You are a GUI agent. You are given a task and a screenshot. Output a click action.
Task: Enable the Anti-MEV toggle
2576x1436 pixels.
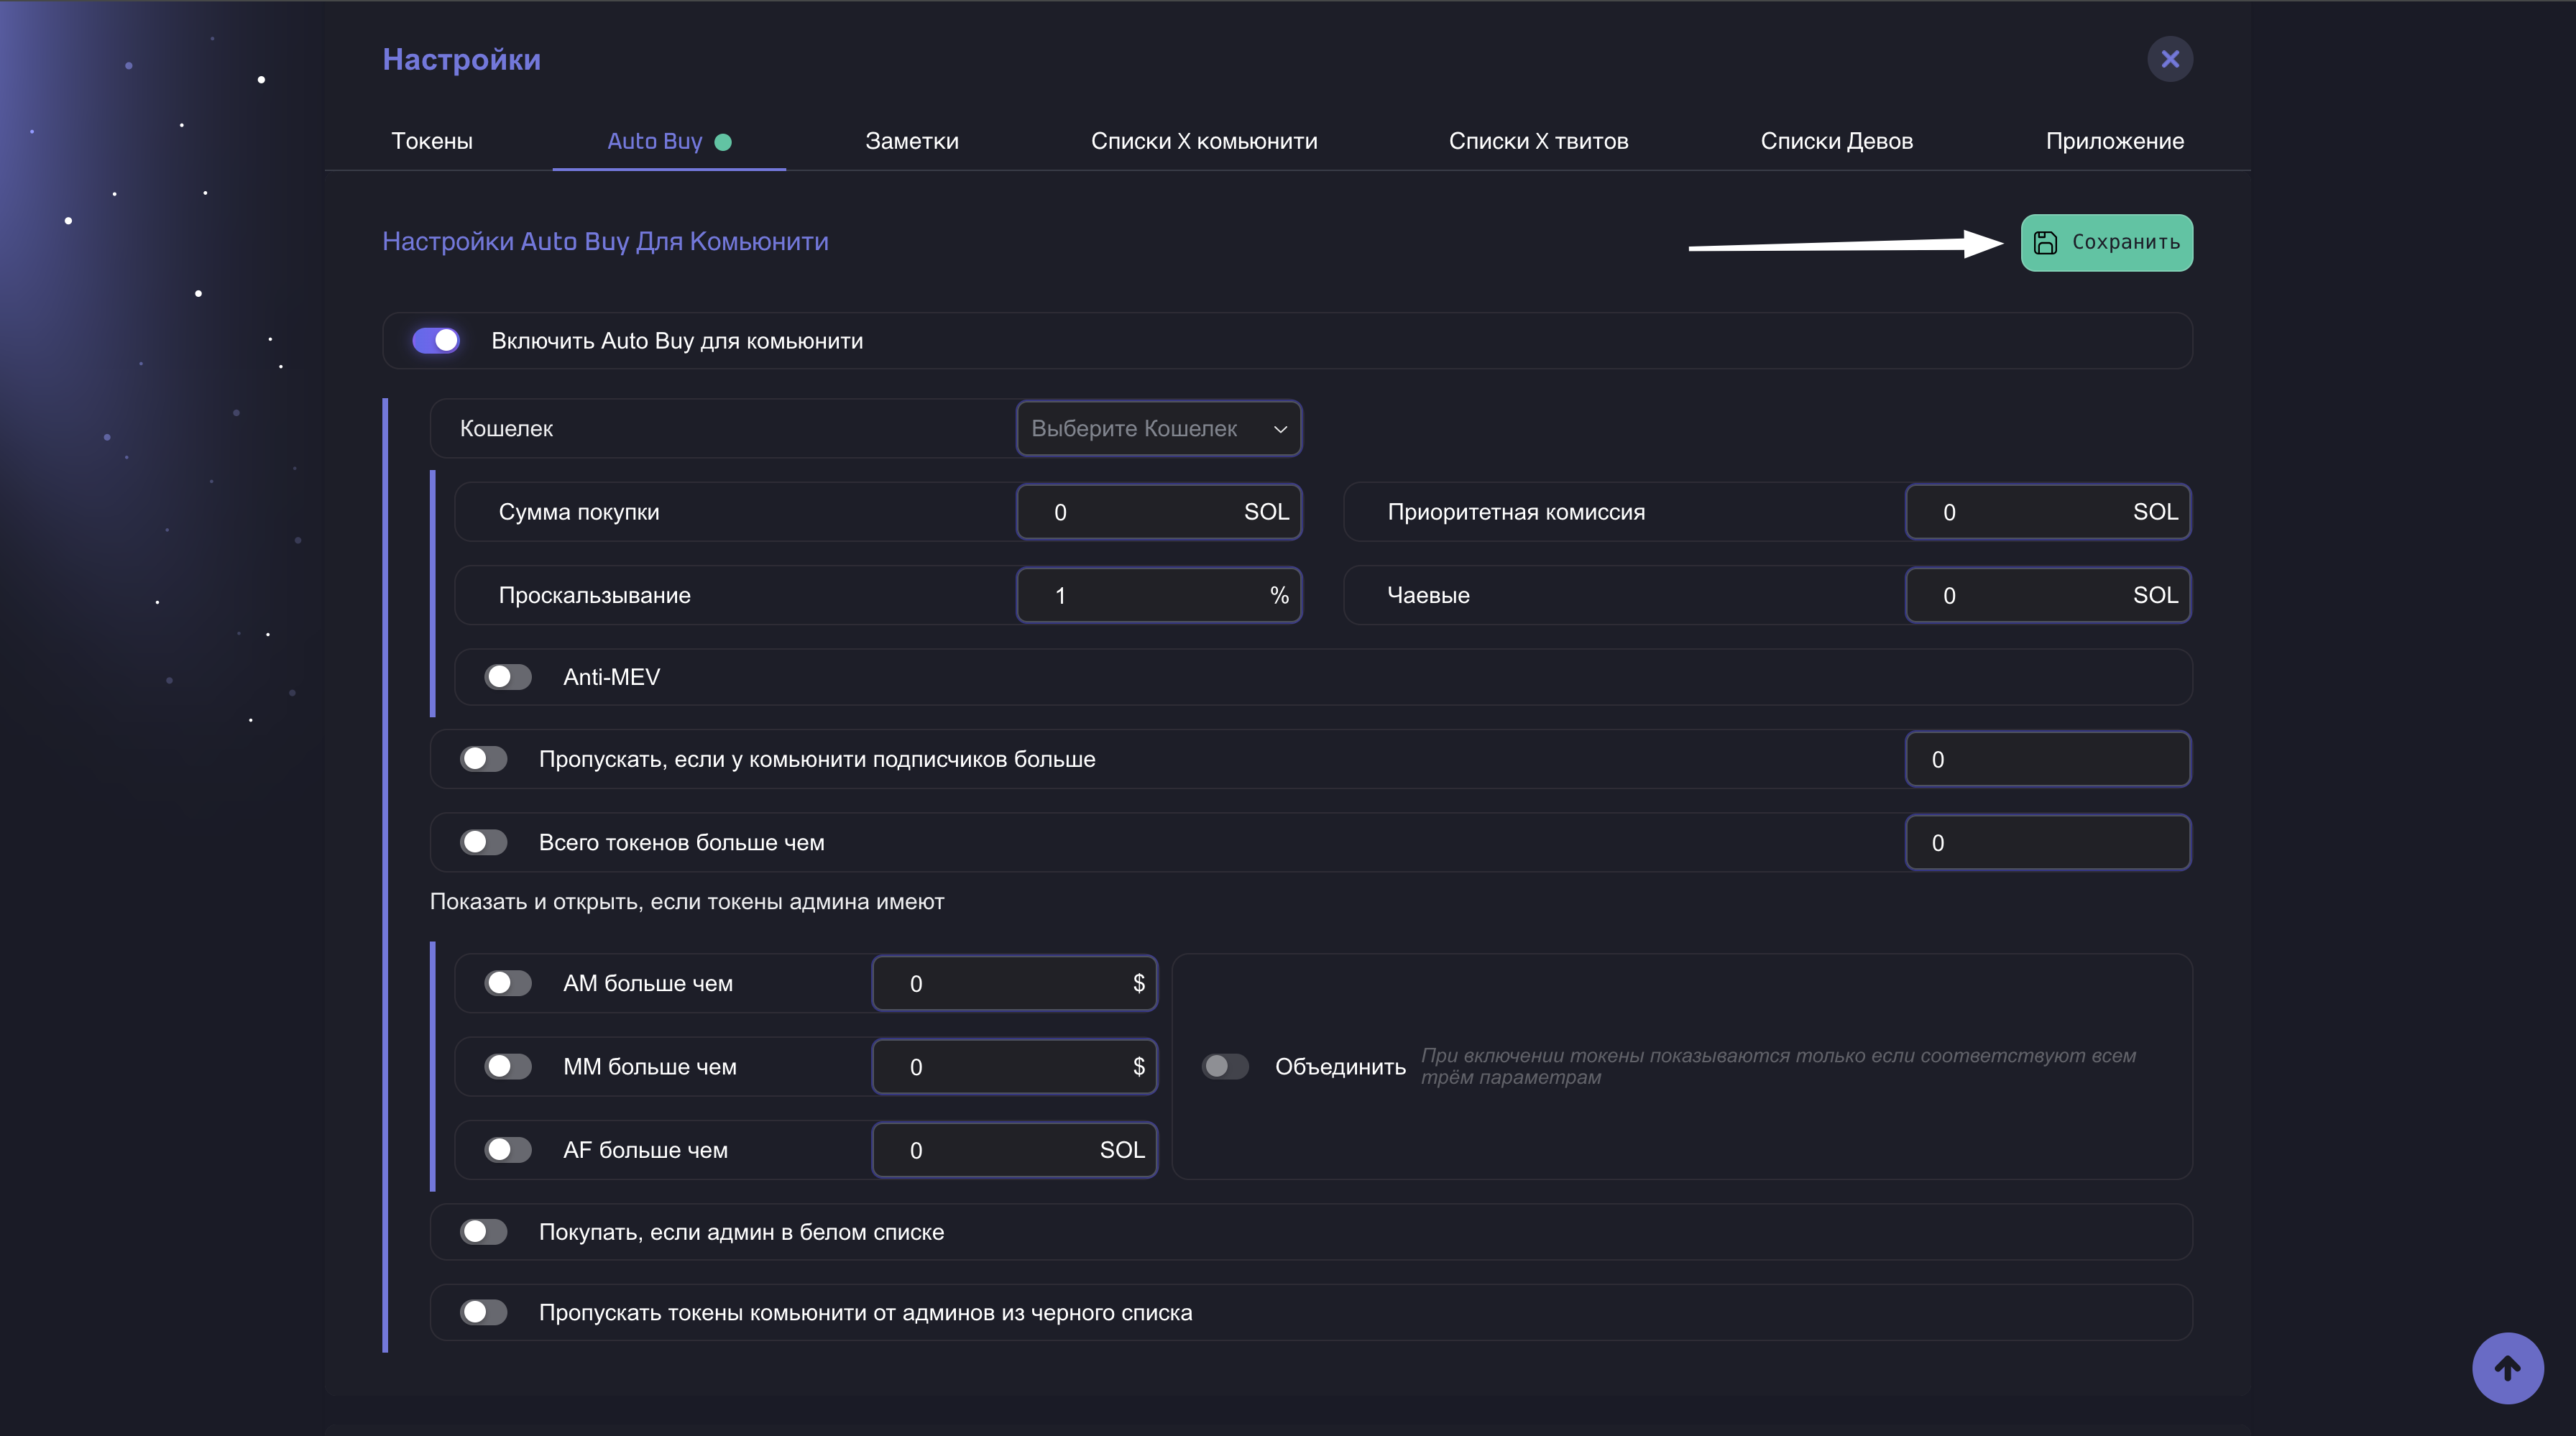click(508, 677)
